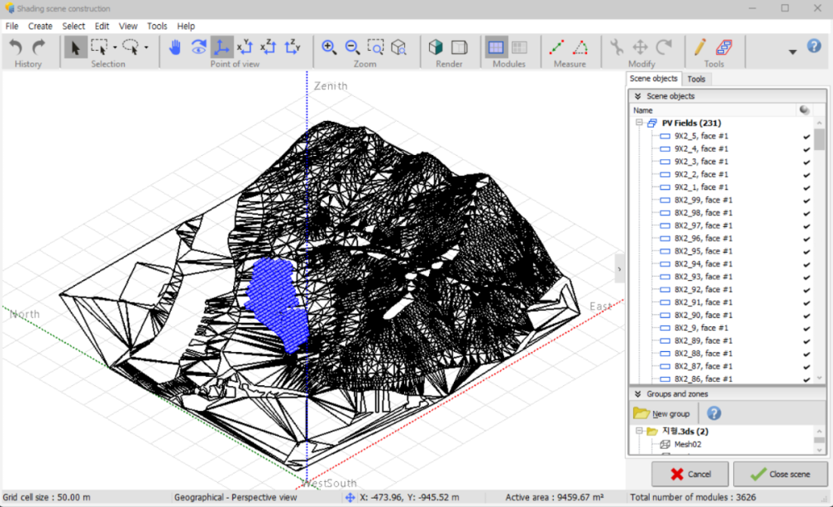The width and height of the screenshot is (833, 507).
Task: Select Mesh02 in the groups tree
Action: [687, 444]
